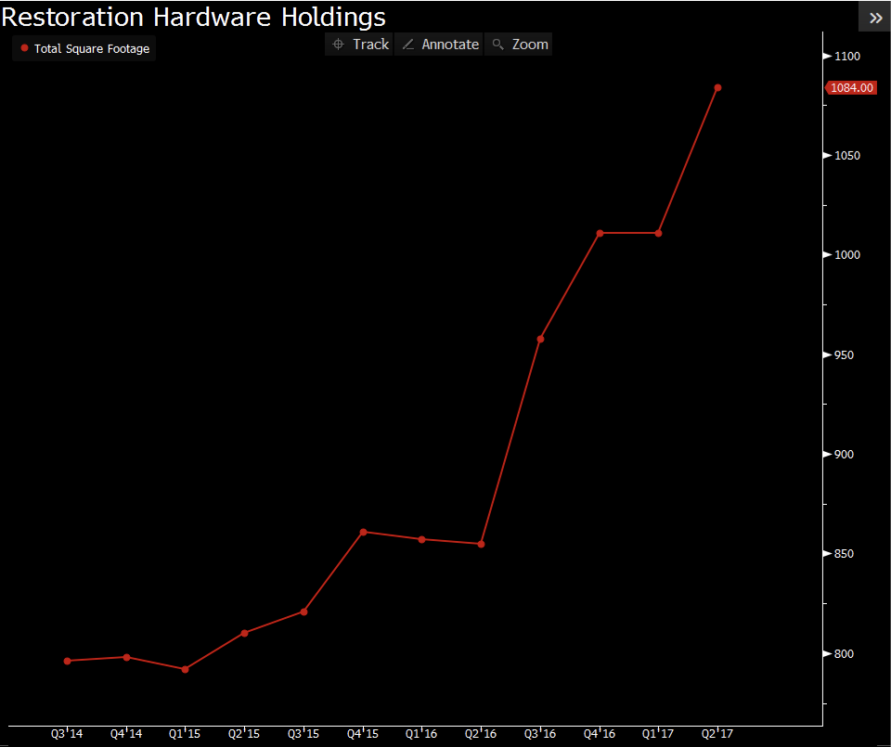891x747 pixels.
Task: Select the Total Square Footage legend entry
Action: pos(84,49)
